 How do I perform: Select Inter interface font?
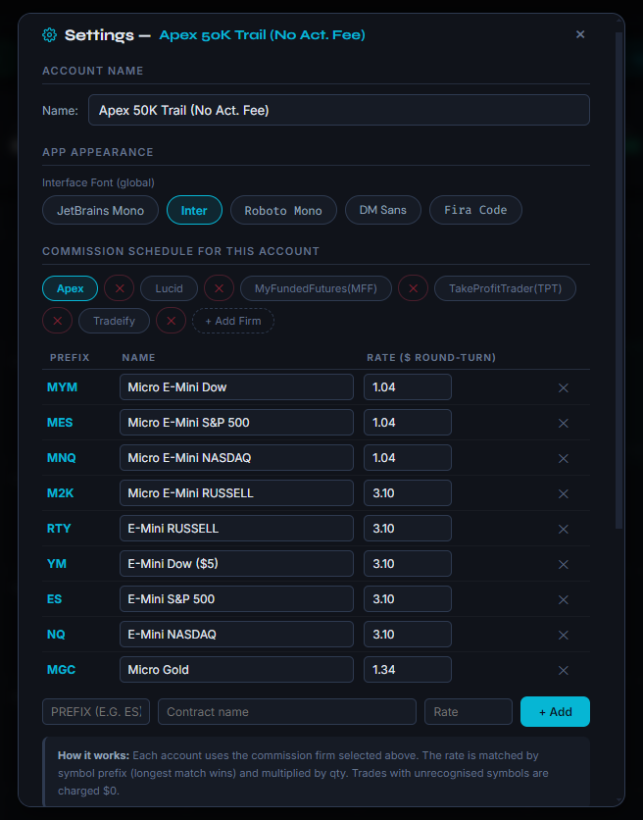[x=194, y=210]
